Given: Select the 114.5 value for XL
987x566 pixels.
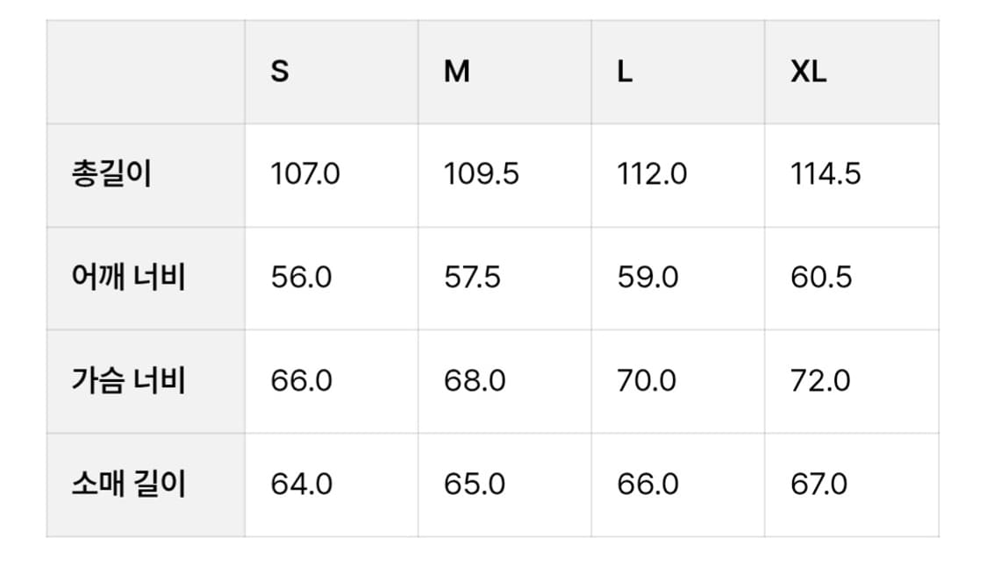Looking at the screenshot, I should point(826,174).
